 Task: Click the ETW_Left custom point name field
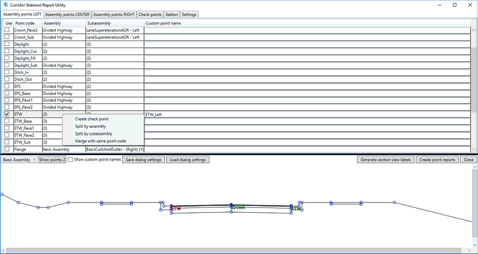(307, 114)
